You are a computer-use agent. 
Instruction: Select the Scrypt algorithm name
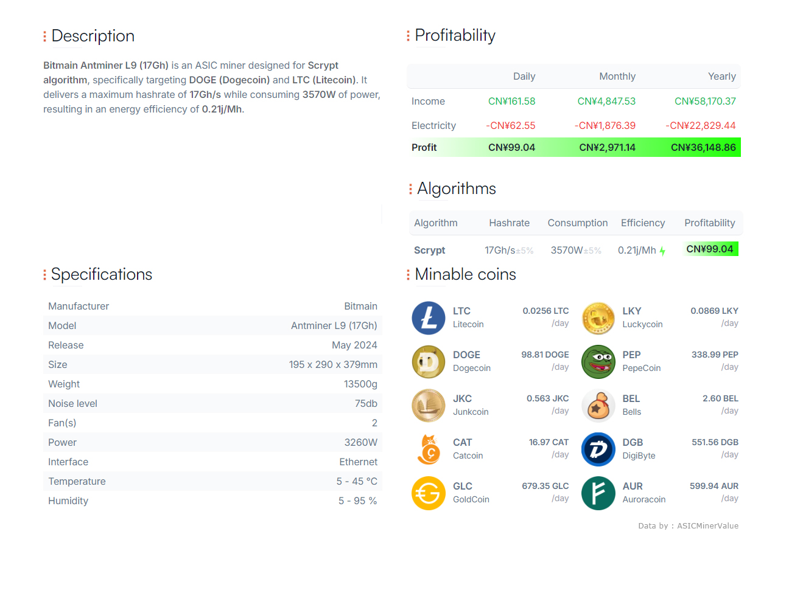tap(429, 250)
